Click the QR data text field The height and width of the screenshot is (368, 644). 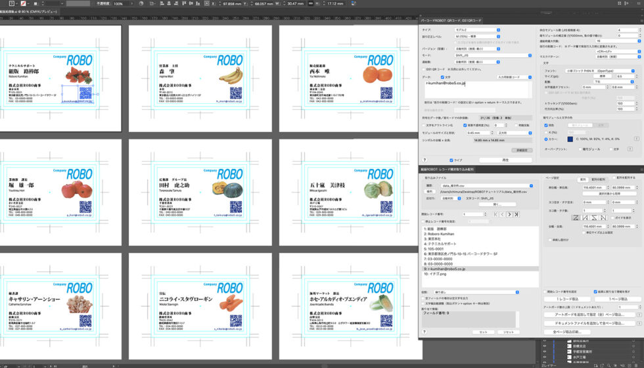click(478, 88)
